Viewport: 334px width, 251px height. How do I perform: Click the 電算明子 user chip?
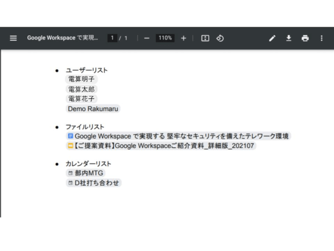tap(81, 79)
